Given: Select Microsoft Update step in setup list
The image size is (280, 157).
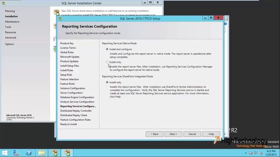Looking at the screenshot, I should 70,57.
